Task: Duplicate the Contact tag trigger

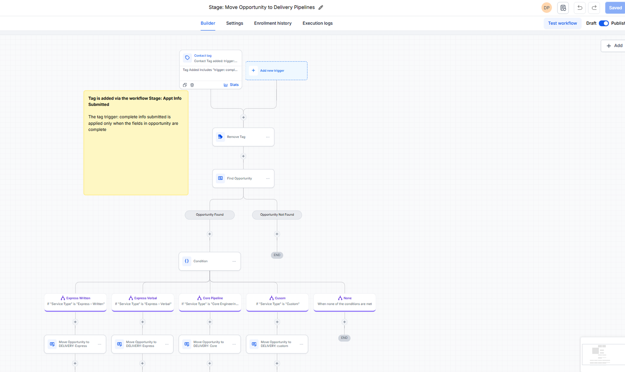Action: [185, 85]
